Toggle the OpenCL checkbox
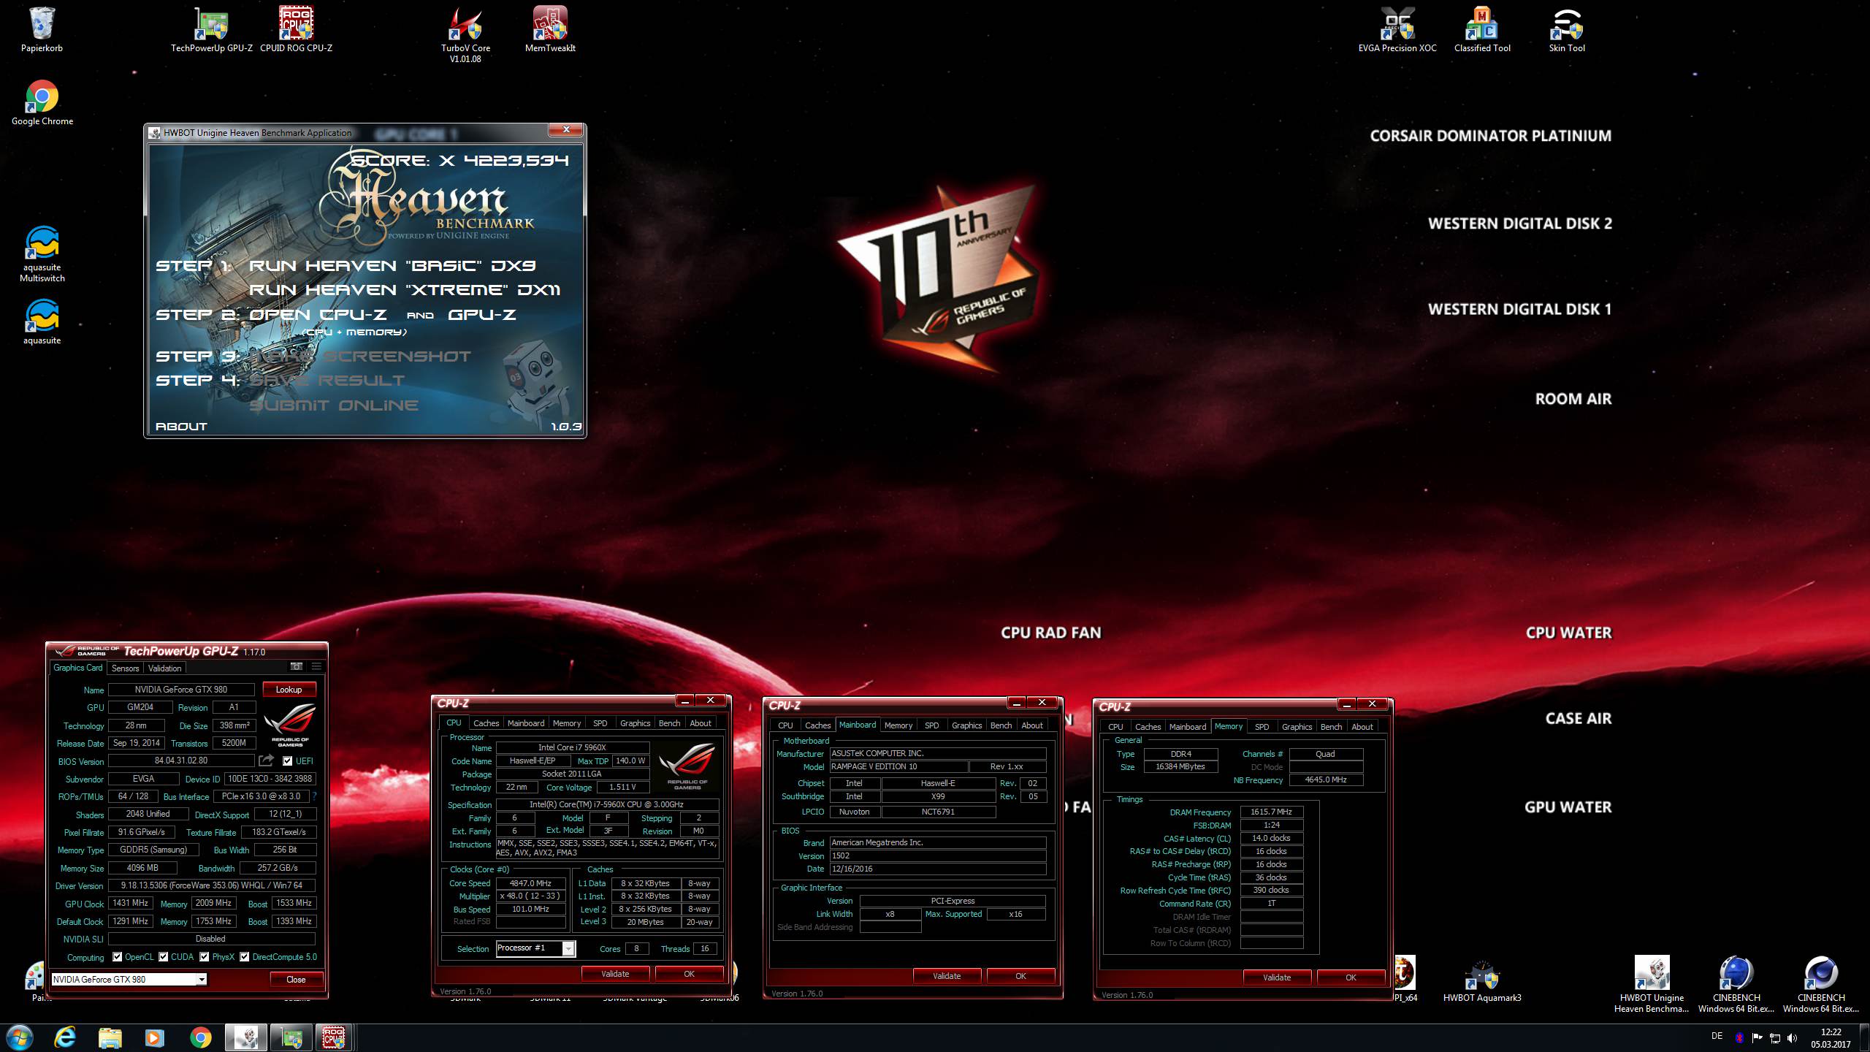 tap(117, 957)
